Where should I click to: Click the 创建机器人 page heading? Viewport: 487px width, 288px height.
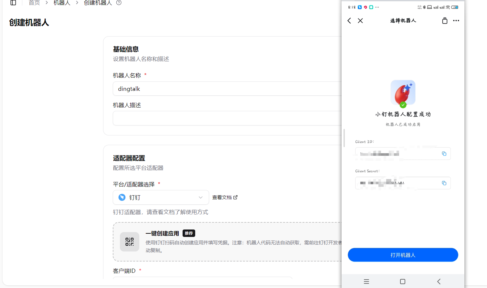coord(29,23)
